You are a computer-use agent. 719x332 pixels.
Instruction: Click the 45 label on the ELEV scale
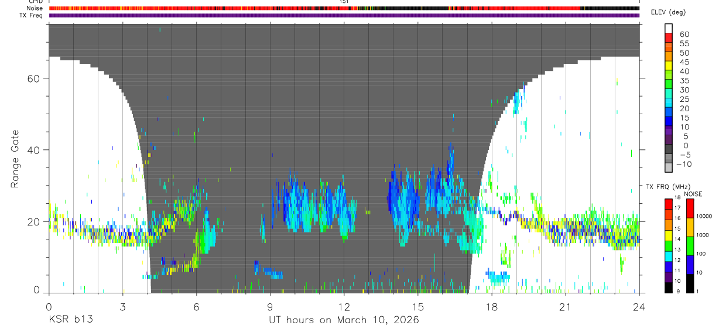(684, 62)
